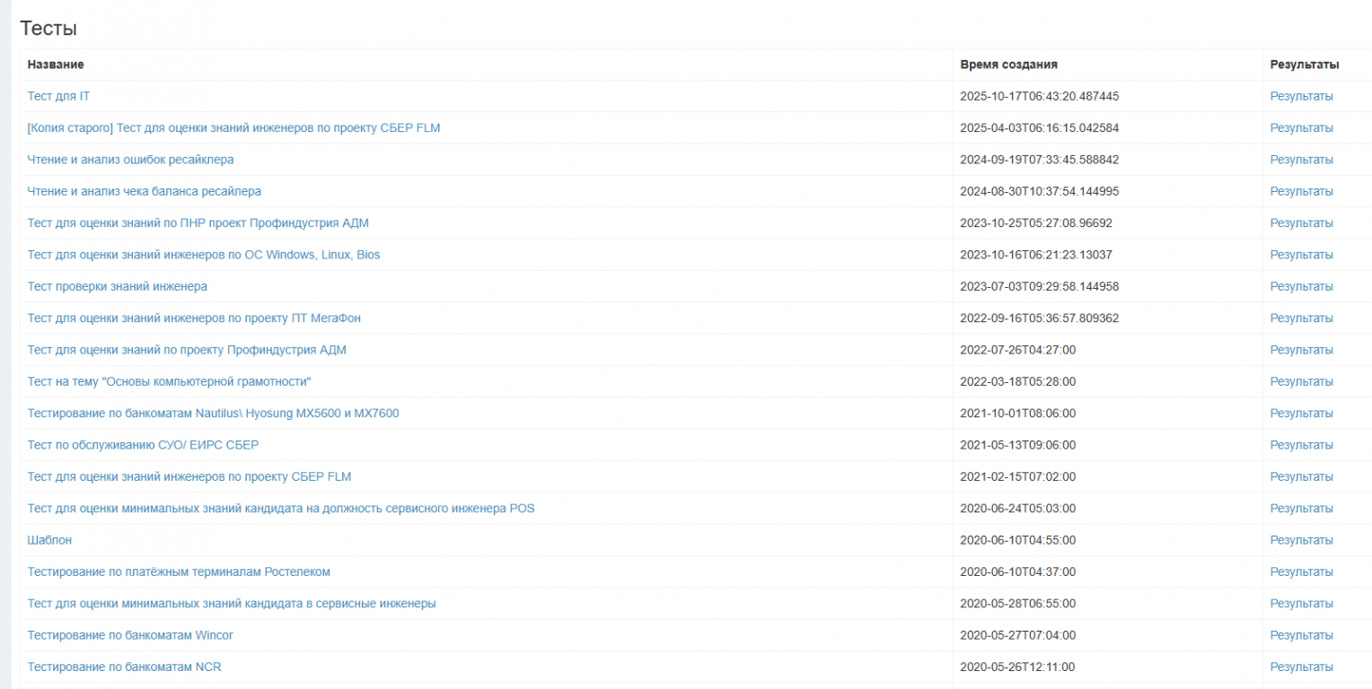Open Nautilus Hyosung MX5600 ATM test
Image resolution: width=1372 pixels, height=689 pixels.
(213, 414)
